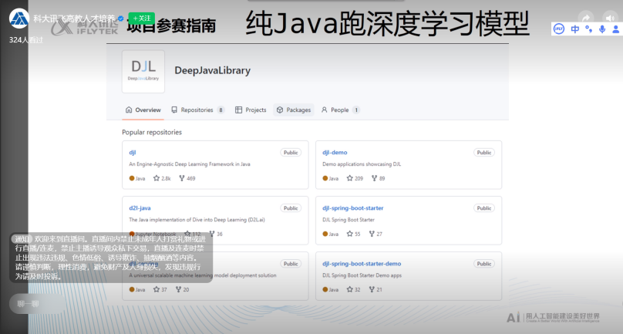This screenshot has height=334, width=623.
Task: Open the djl repository link
Action: (133, 152)
